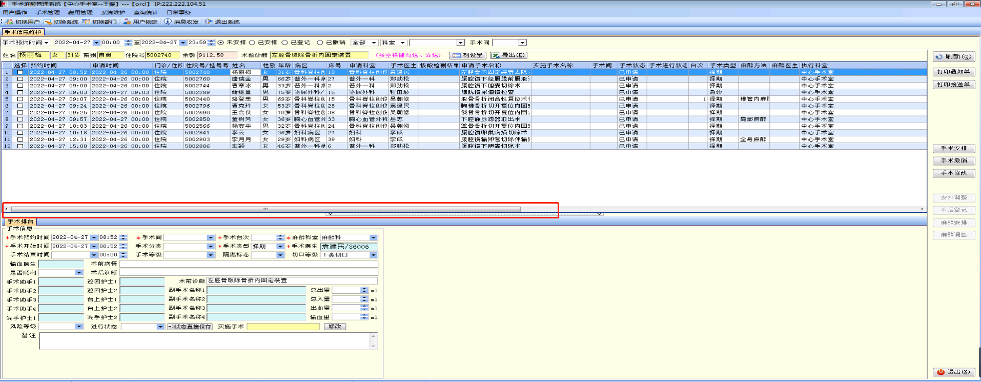Click the 手术撤销 button
The width and height of the screenshot is (981, 382).
pos(954,161)
